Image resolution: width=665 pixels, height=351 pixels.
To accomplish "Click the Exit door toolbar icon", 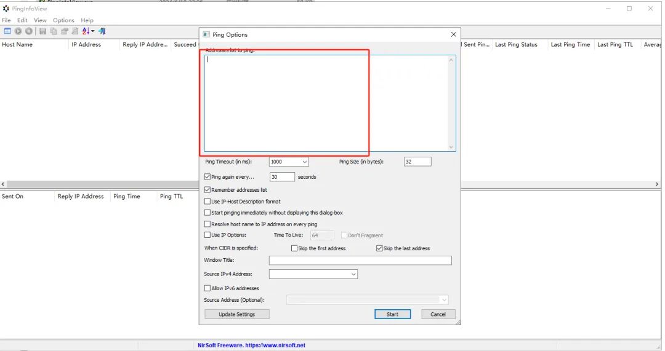I will 102,31.
